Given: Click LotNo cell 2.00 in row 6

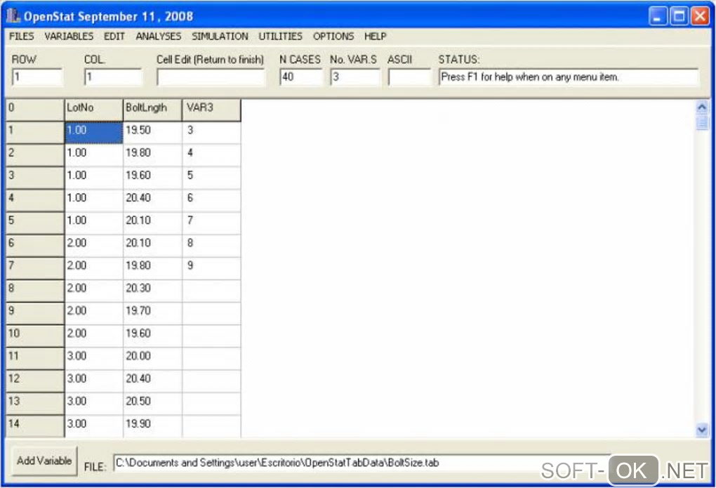Looking at the screenshot, I should pyautogui.click(x=93, y=245).
